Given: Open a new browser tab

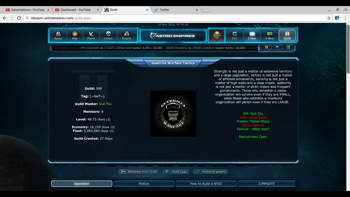Looking at the screenshot, I should point(207,10).
